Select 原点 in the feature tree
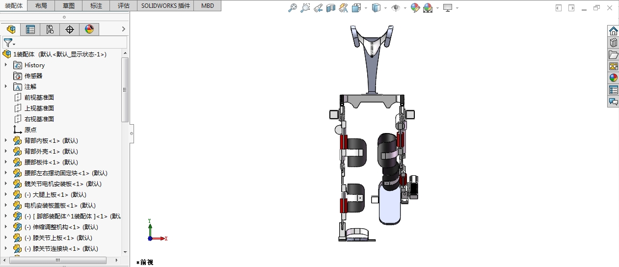Viewport: 619px width, 267px height. tap(30, 130)
